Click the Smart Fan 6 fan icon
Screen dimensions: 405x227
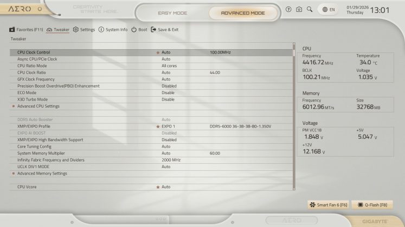312,205
